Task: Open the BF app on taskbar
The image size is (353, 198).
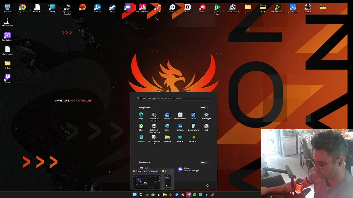Action: click(x=207, y=195)
